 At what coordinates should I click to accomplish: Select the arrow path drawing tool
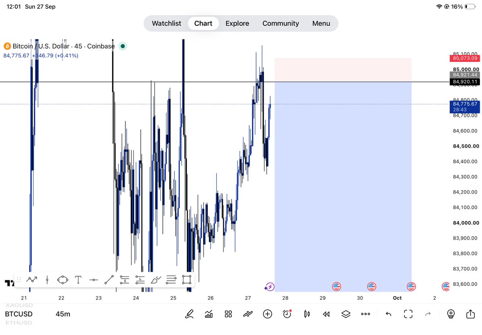[32, 280]
